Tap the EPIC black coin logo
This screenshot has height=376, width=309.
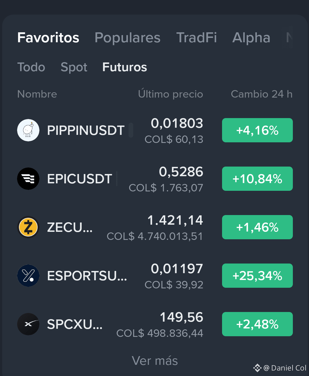[x=28, y=179]
